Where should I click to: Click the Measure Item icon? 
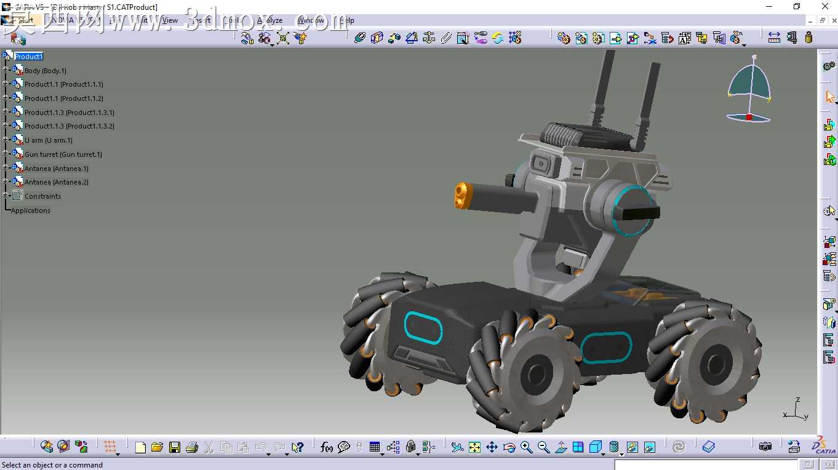pyautogui.click(x=791, y=38)
